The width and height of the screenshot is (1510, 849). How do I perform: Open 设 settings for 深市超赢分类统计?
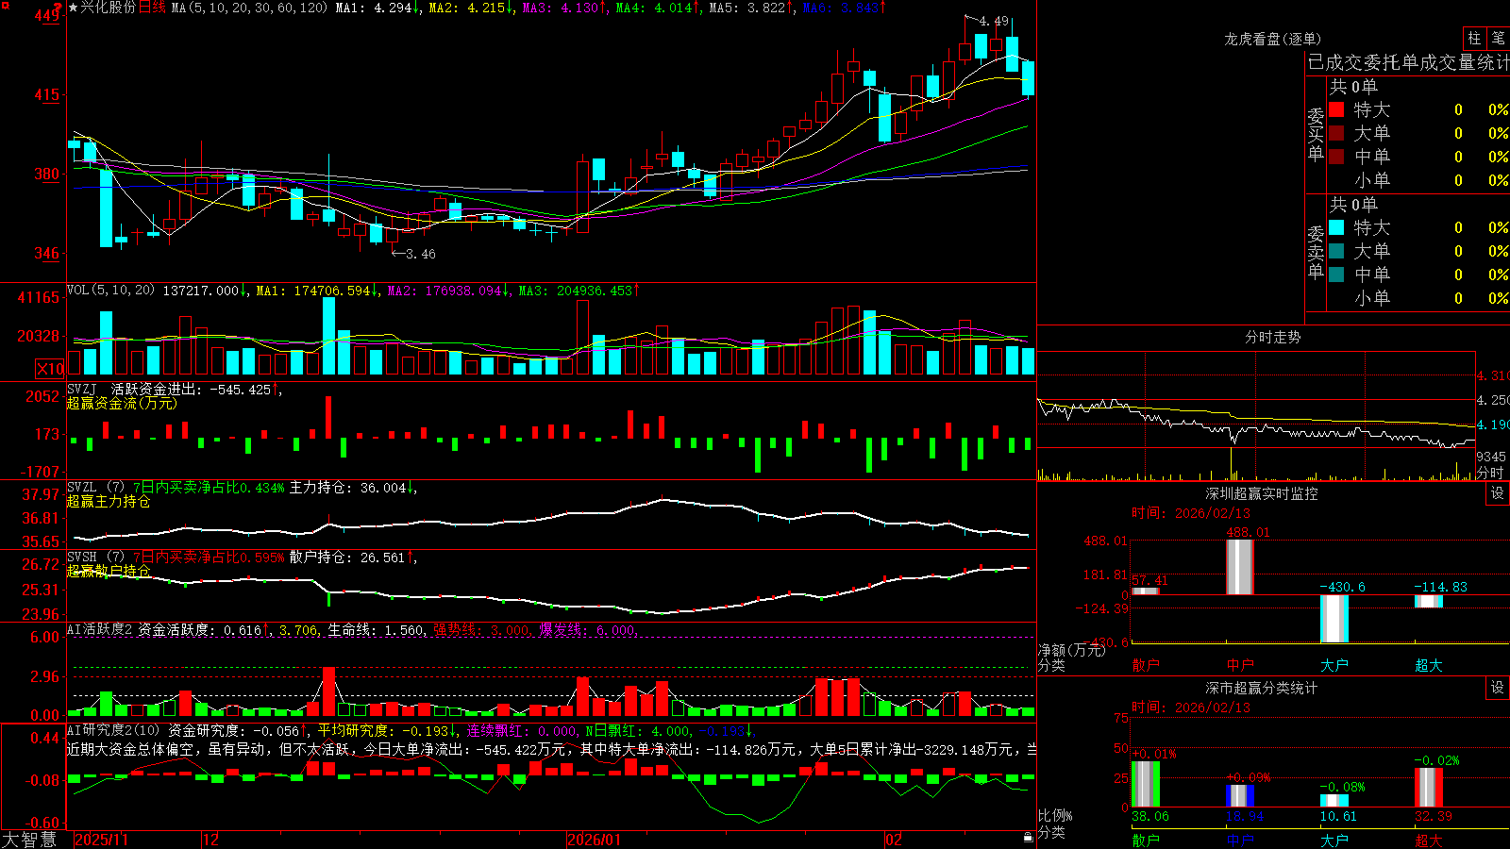[1498, 688]
